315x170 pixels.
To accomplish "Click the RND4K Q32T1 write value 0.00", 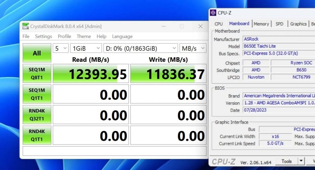I will tap(168, 115).
